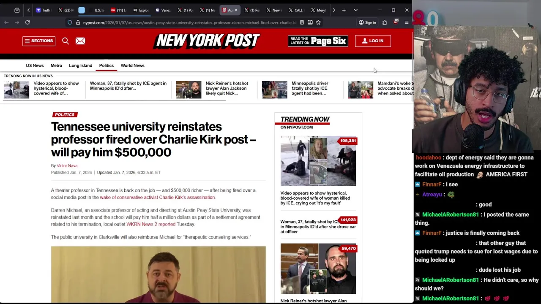Switch to the light blue blank tab
Screen dimensions: 541x304
point(82,10)
